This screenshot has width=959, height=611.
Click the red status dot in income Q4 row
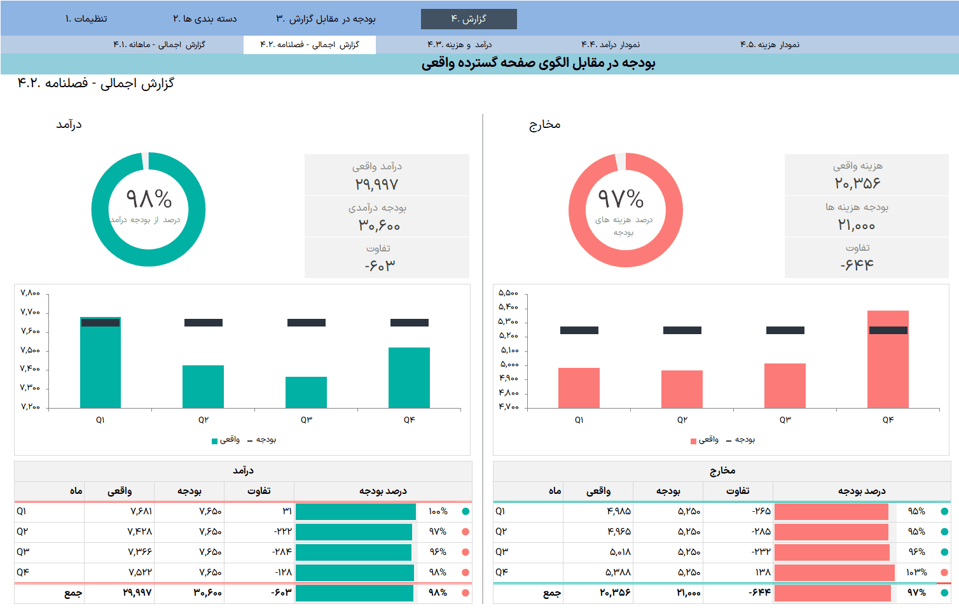(466, 572)
